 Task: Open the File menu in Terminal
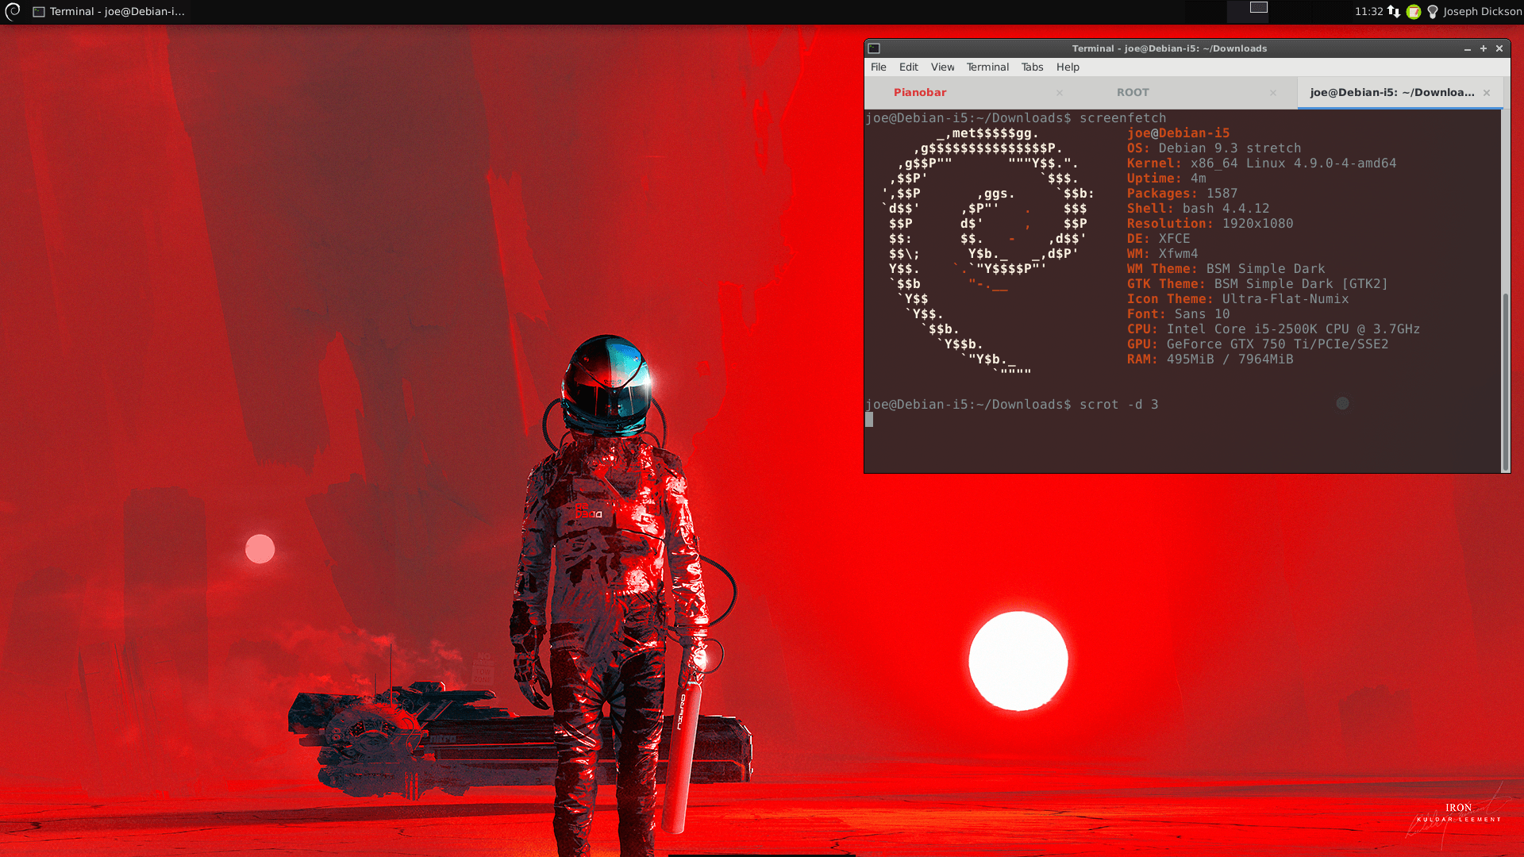click(x=878, y=67)
